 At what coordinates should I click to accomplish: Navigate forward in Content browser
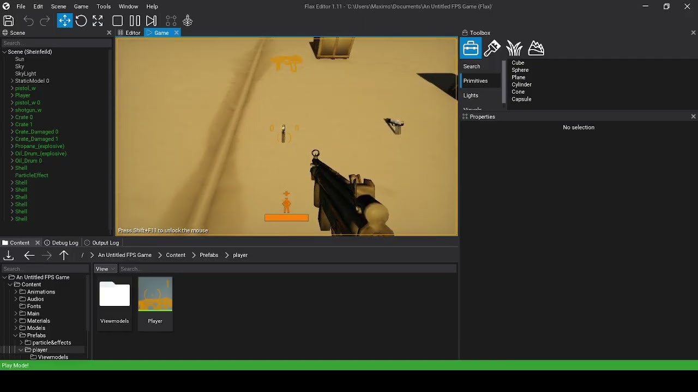coord(47,255)
